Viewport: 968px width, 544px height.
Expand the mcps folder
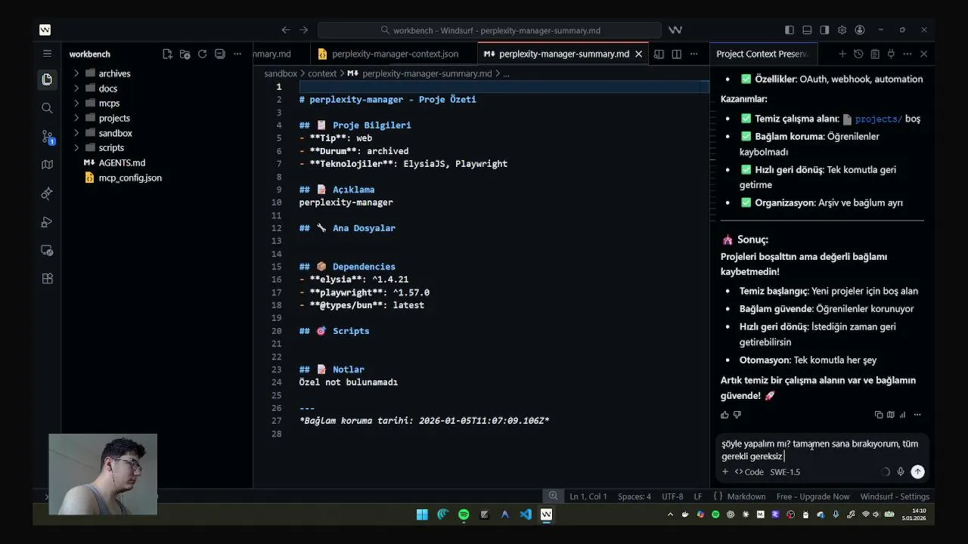(x=109, y=104)
